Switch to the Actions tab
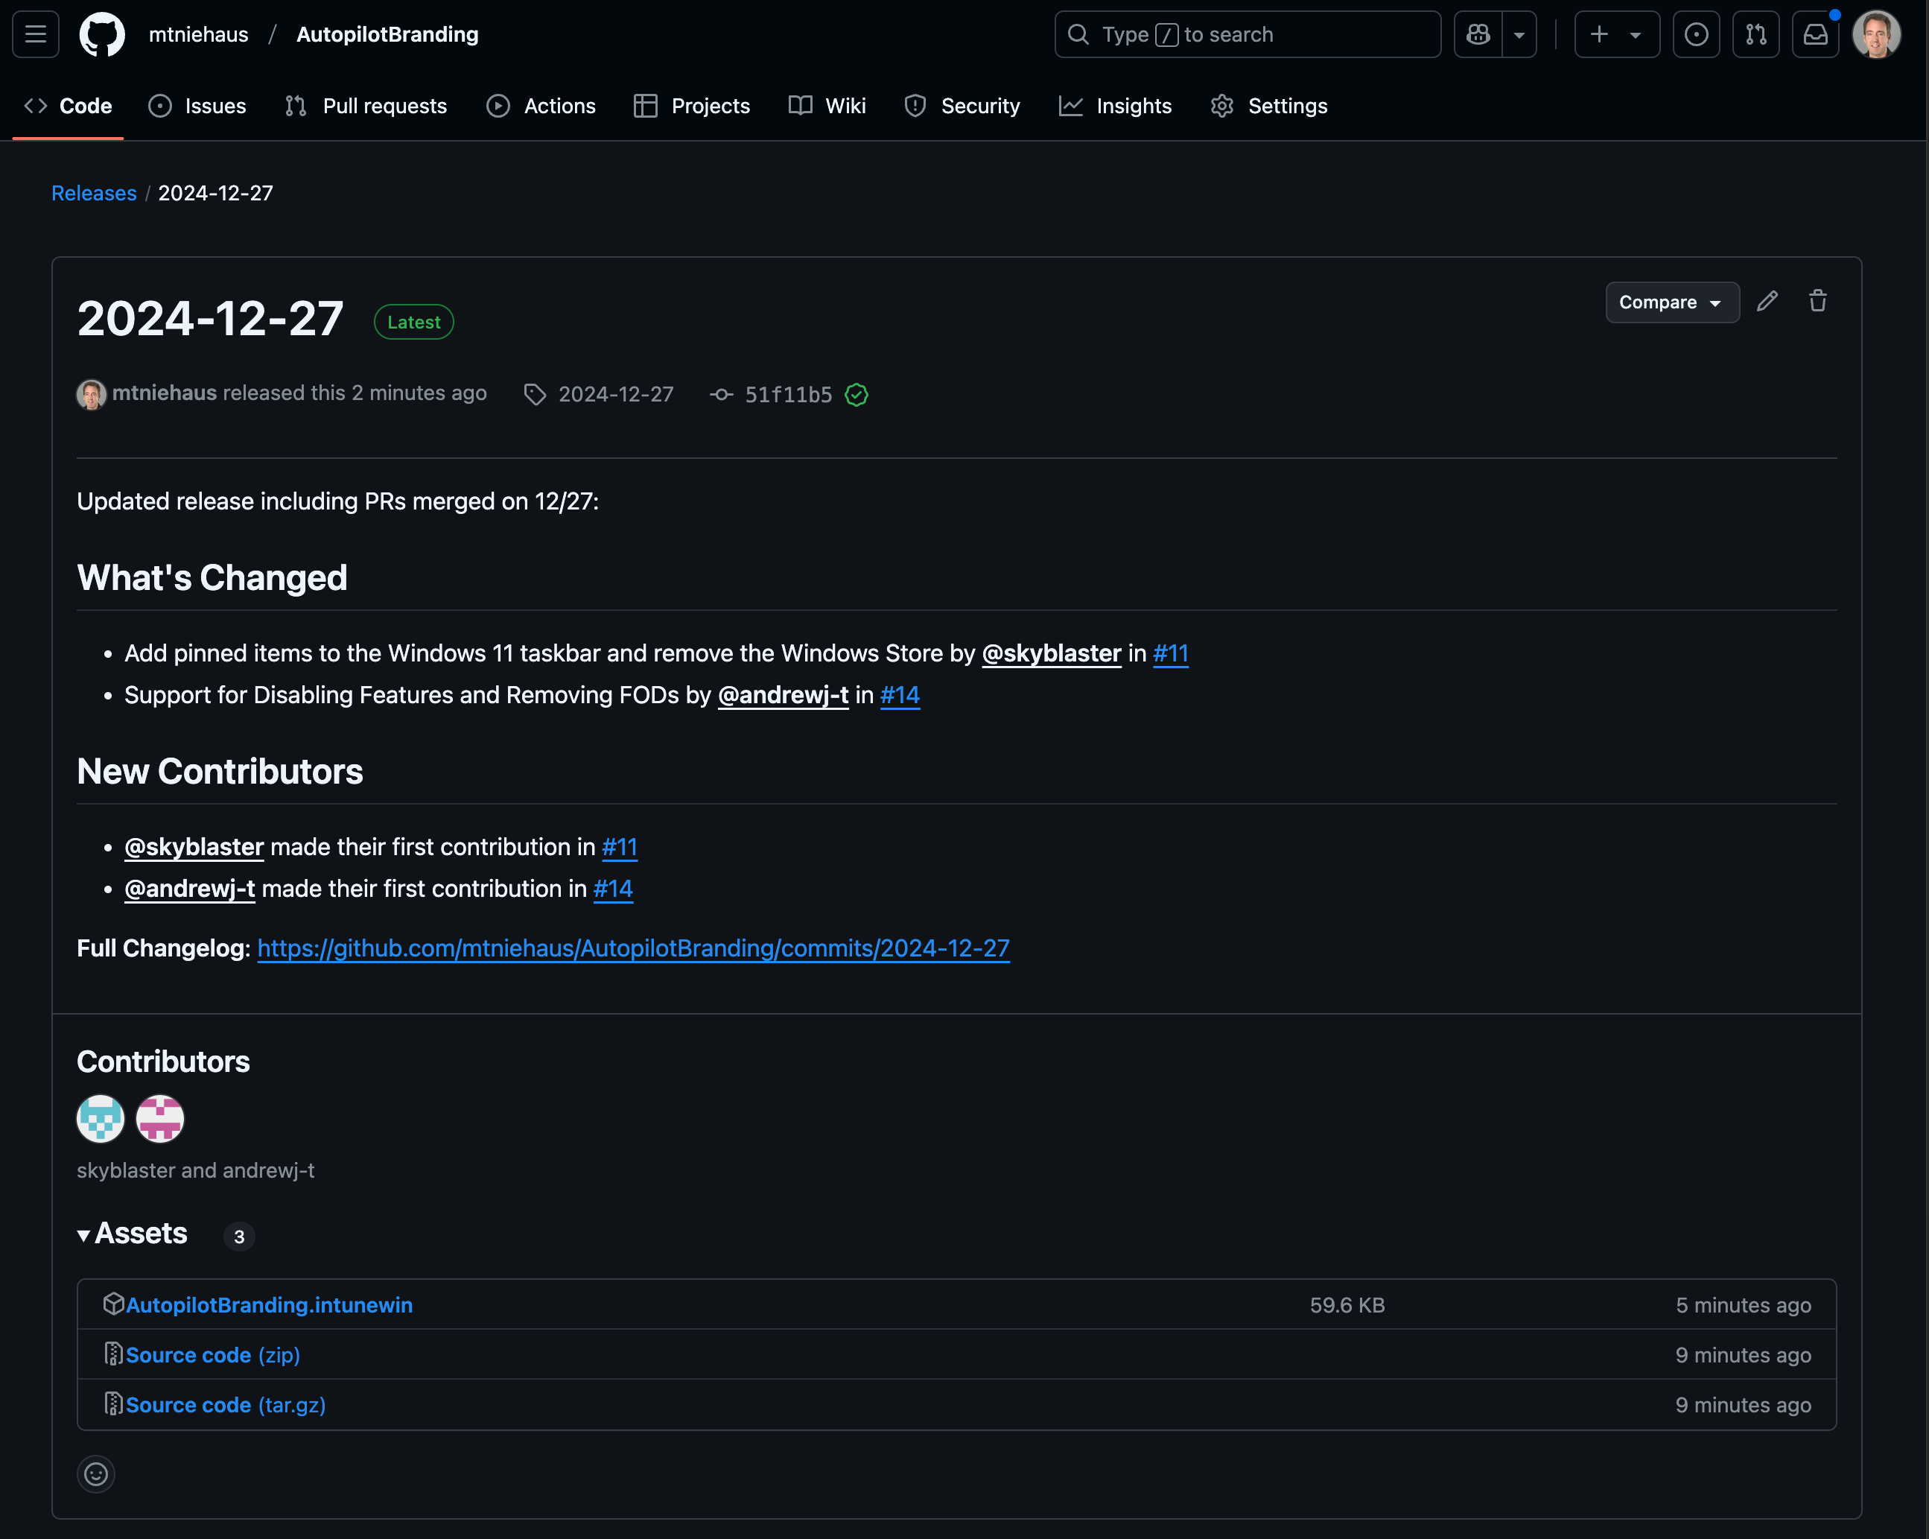Screen dimensions: 1929x1539 click(541, 107)
